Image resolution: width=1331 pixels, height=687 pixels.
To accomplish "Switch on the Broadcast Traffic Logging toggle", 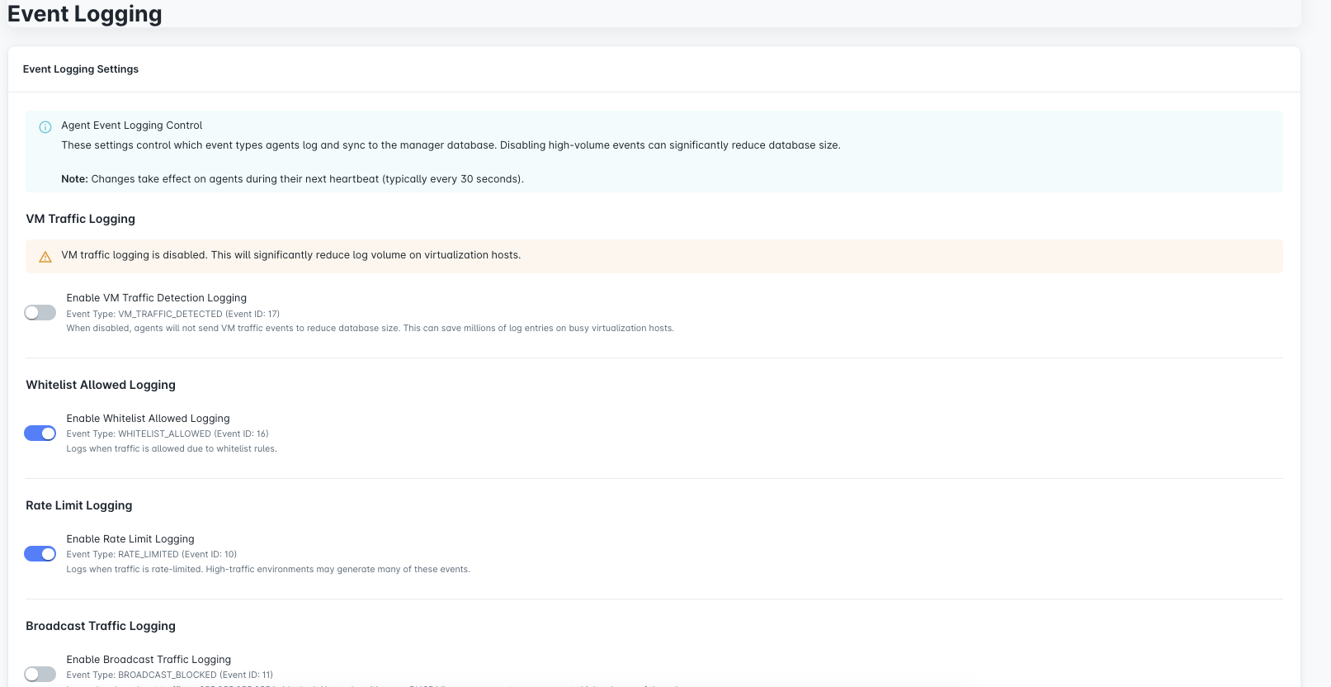I will tap(40, 674).
